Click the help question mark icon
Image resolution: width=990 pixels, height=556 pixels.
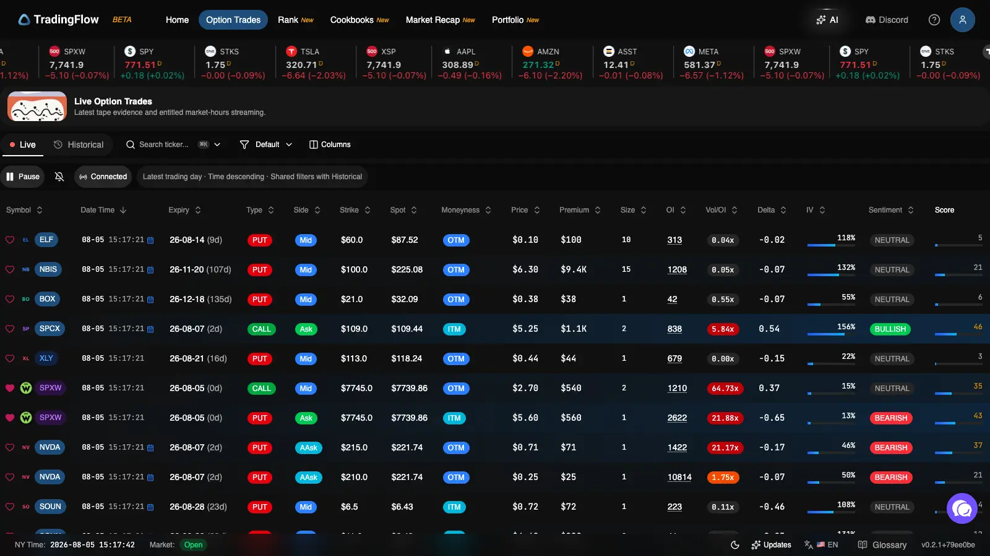pos(934,20)
